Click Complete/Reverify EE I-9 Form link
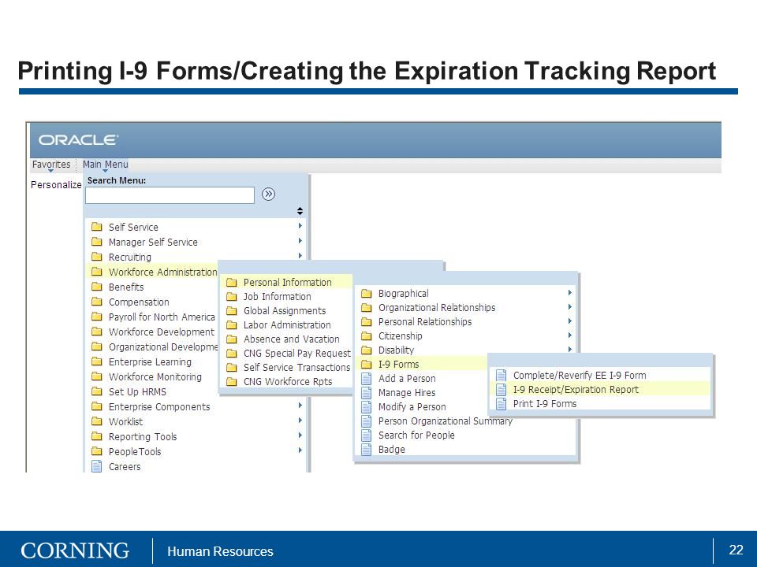The height and width of the screenshot is (567, 757). click(580, 375)
